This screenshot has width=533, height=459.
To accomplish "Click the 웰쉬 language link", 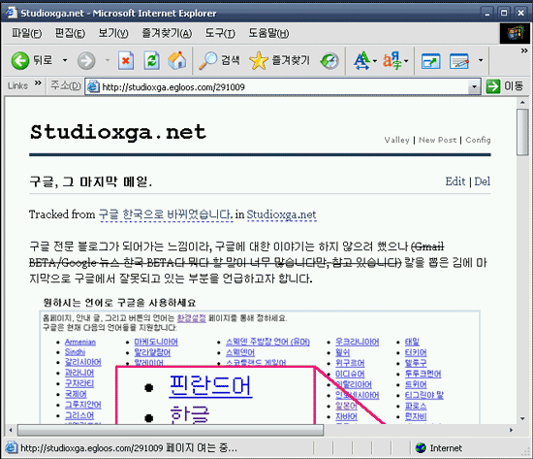I will pos(343,352).
